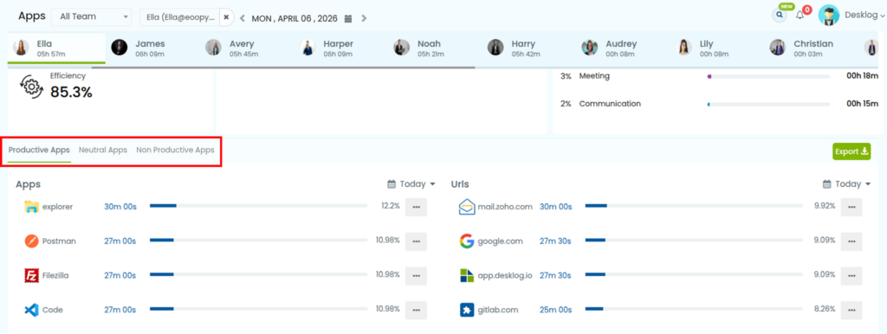This screenshot has height=334, width=887.
Task: Click the Filezilla app icon
Action: pyautogui.click(x=31, y=276)
